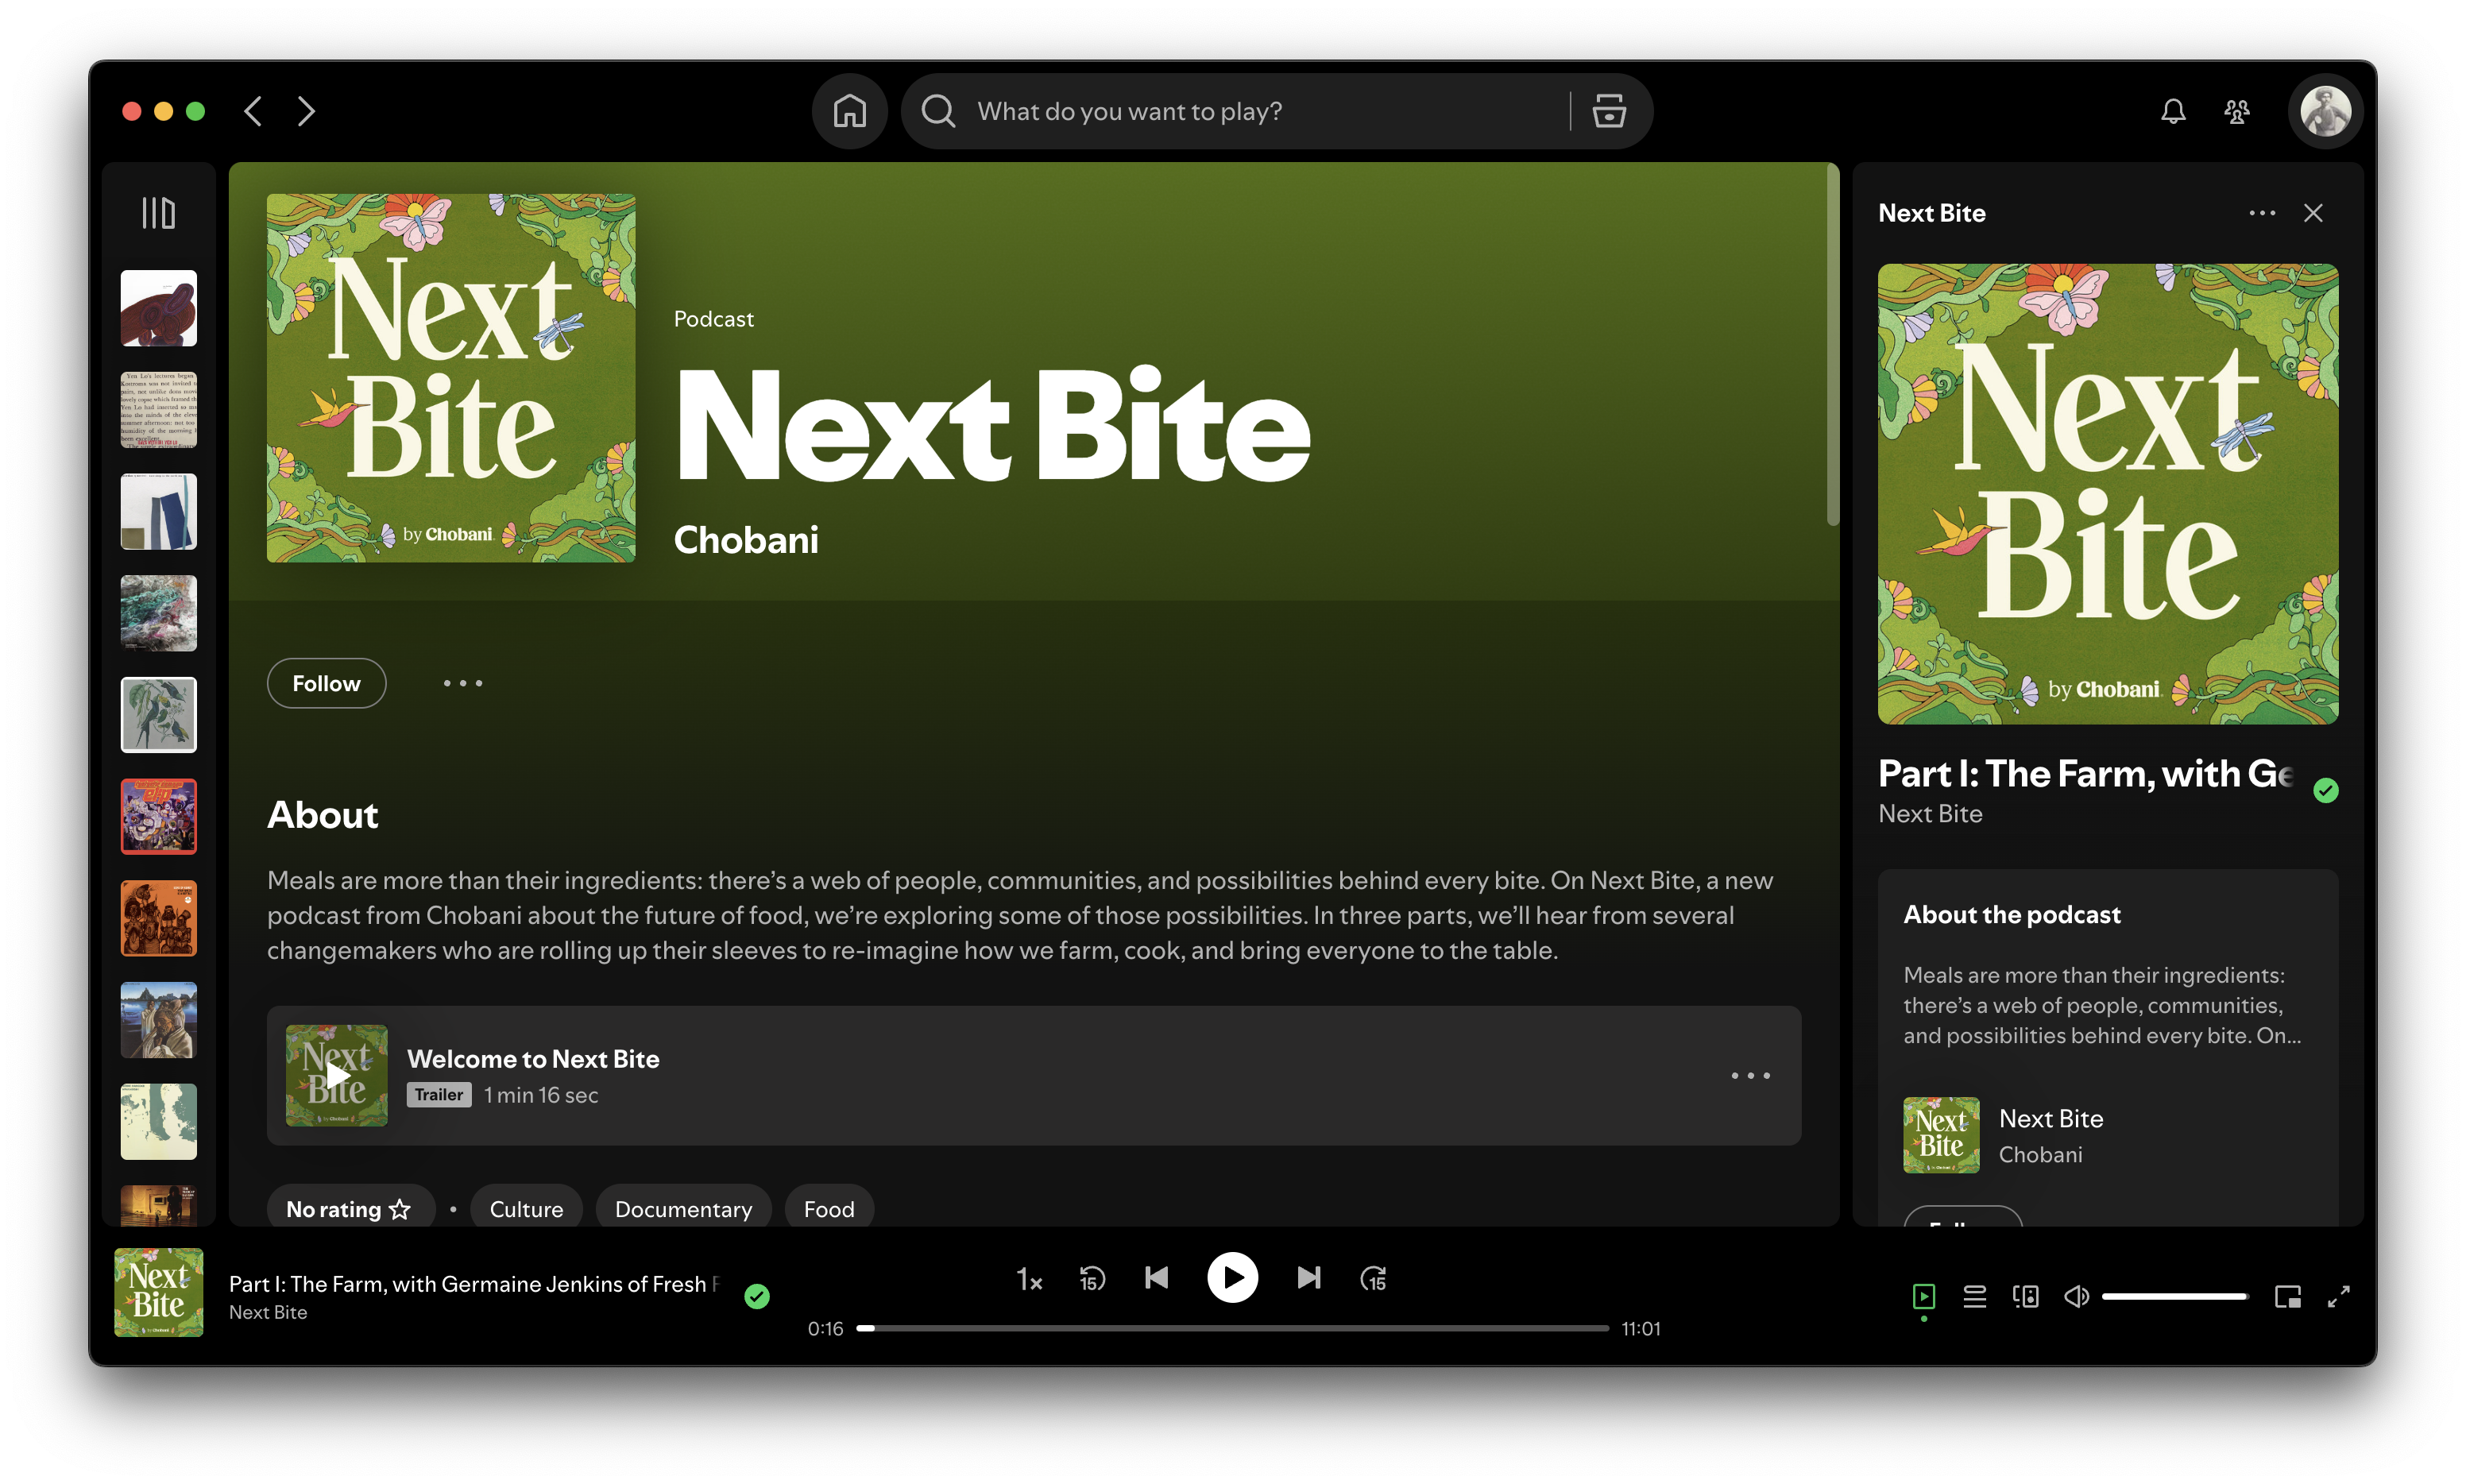The image size is (2466, 1484).
Task: Open the Browse icon in search bar
Action: point(1608,111)
